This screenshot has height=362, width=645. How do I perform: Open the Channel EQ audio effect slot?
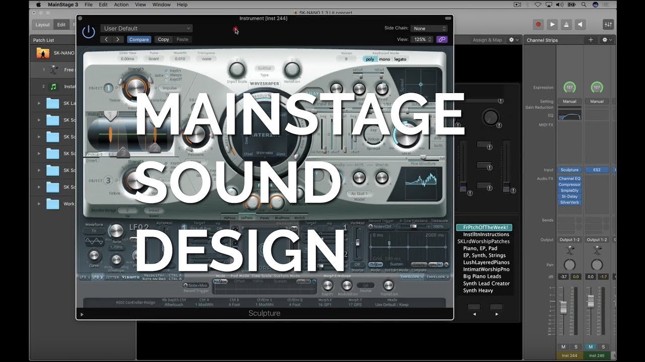(569, 178)
